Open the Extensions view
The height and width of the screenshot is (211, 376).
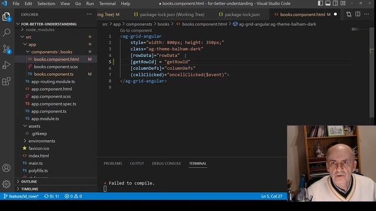6,81
